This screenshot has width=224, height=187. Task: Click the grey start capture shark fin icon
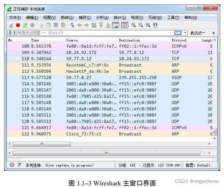tap(11, 25)
